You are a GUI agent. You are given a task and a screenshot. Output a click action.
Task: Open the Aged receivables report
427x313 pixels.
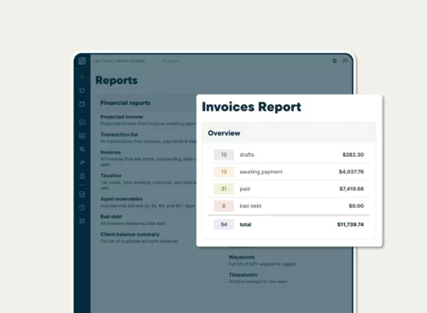(x=121, y=199)
